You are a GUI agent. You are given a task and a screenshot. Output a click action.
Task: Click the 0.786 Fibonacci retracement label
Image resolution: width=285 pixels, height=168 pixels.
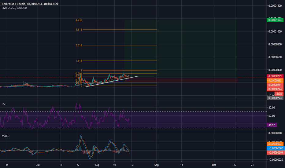79,74
